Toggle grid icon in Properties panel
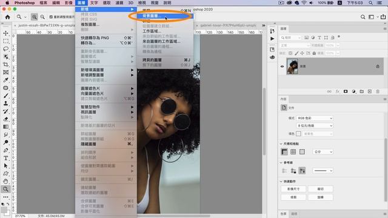Screen dimensions: 388x218 pyautogui.click(x=293, y=152)
